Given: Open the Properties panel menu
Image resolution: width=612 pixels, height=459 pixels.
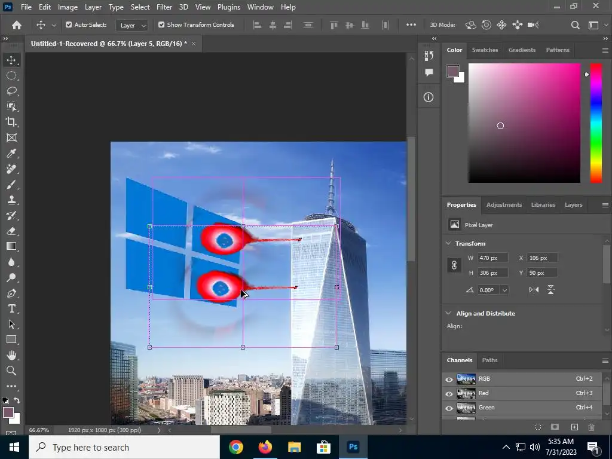Looking at the screenshot, I should tap(605, 206).
